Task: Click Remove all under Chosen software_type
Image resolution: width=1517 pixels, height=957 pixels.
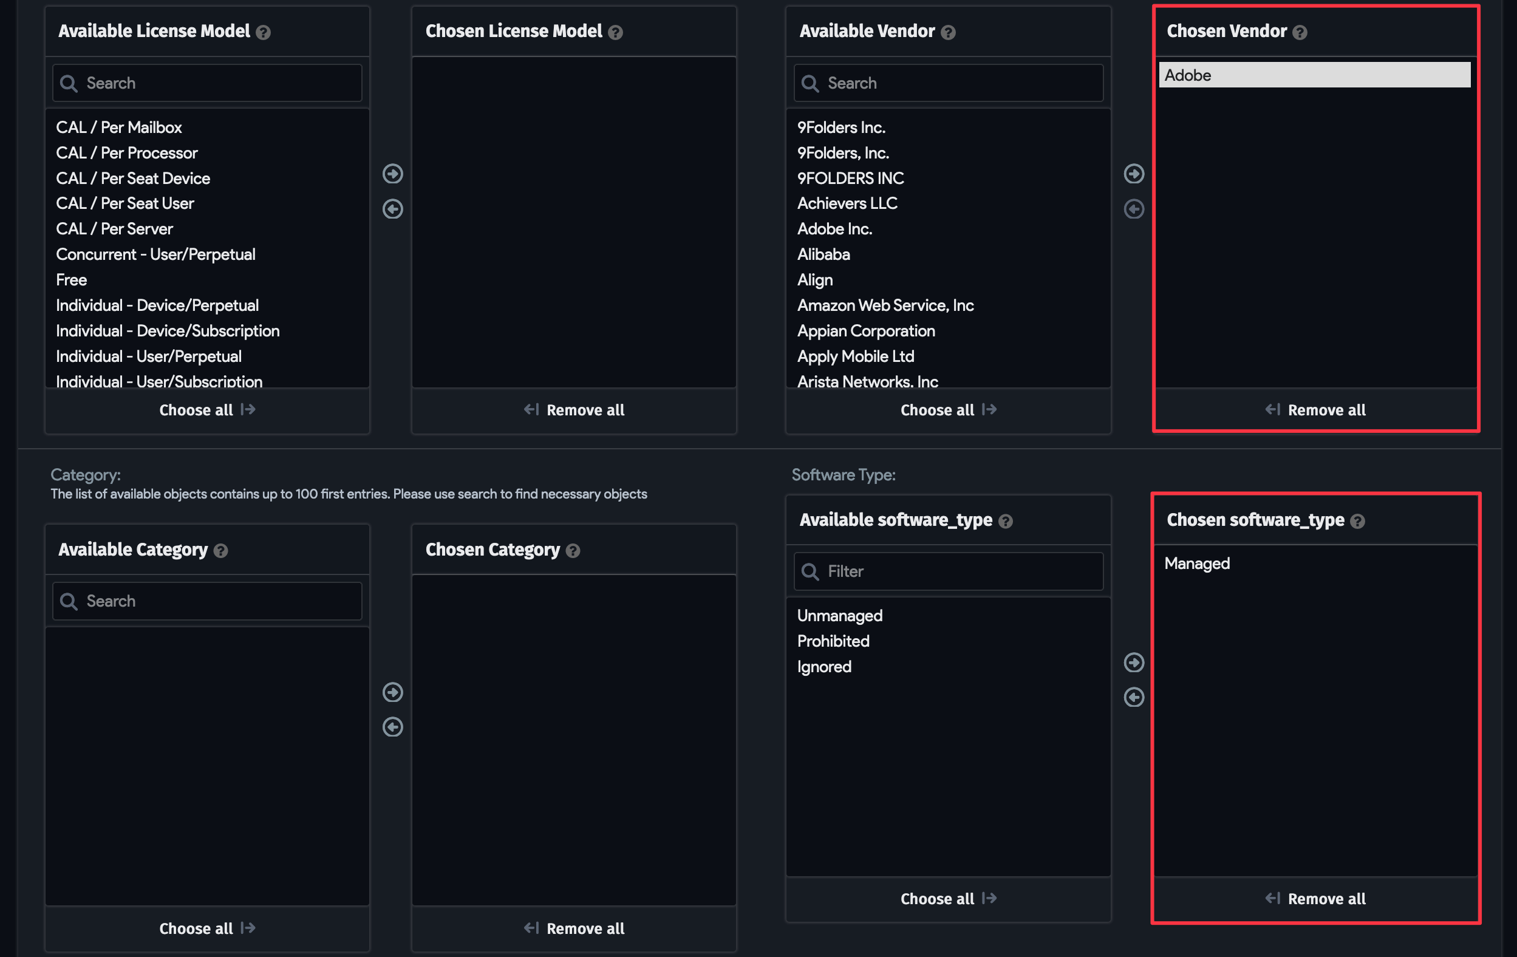Action: click(x=1315, y=899)
